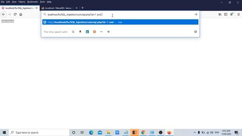Click the microphone tray icon

tap(199, 133)
